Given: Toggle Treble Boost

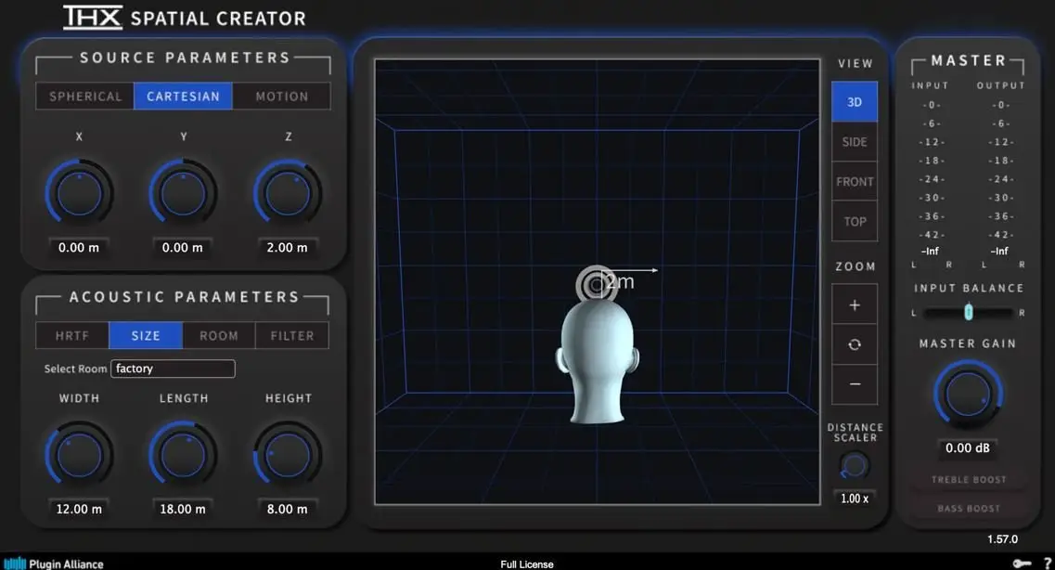Looking at the screenshot, I should click(x=968, y=480).
